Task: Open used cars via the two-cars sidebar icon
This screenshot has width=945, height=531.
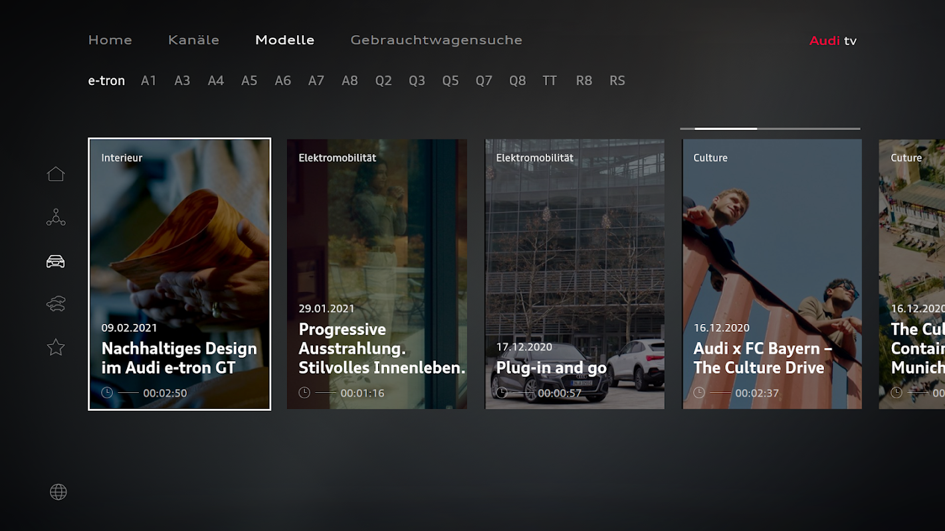Action: (56, 304)
